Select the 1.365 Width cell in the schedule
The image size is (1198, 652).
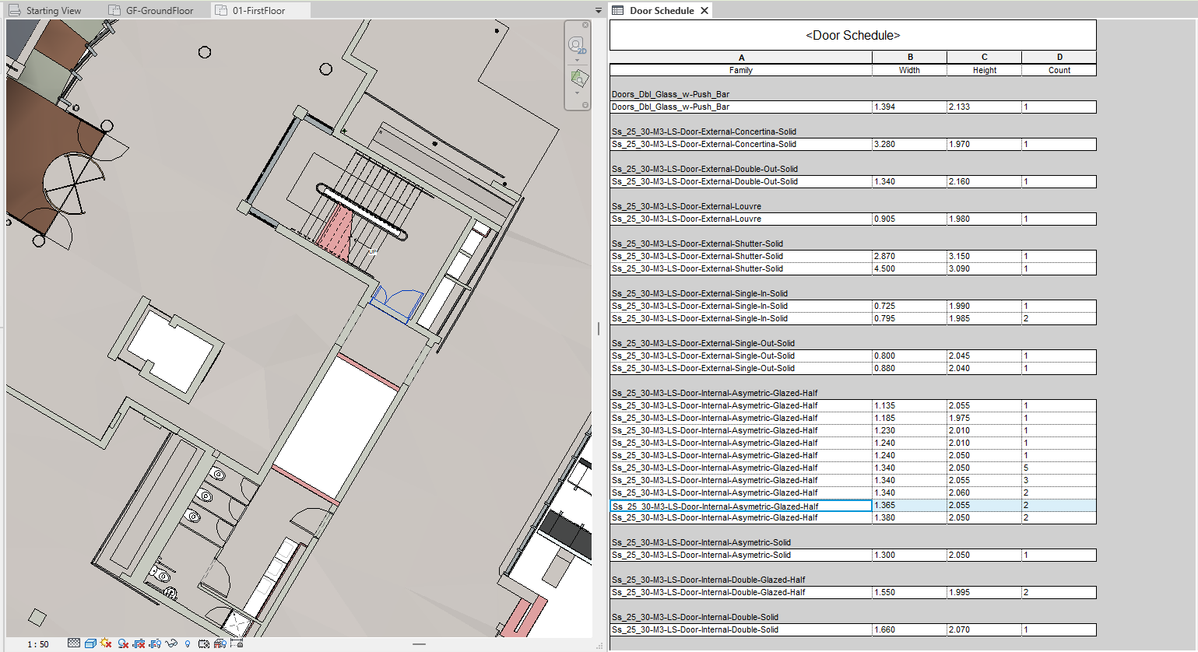click(908, 505)
